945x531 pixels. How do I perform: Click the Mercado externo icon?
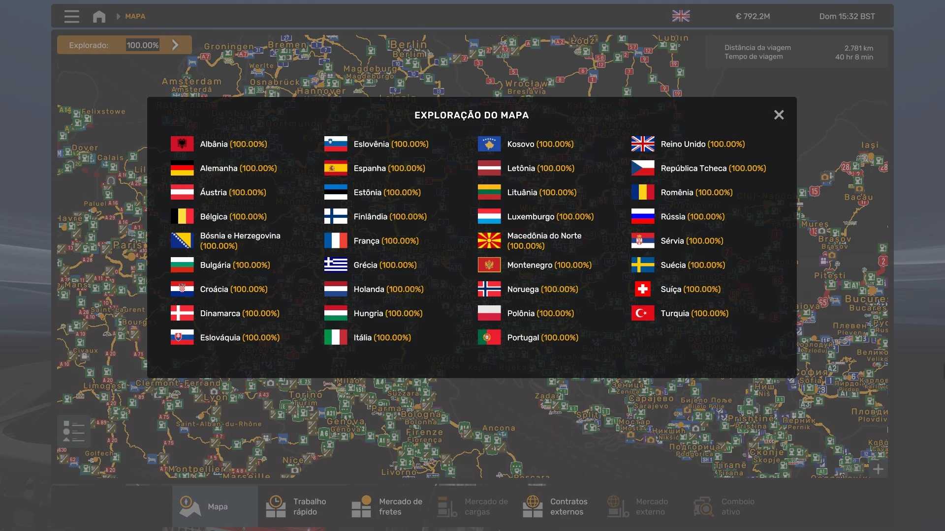(x=618, y=506)
